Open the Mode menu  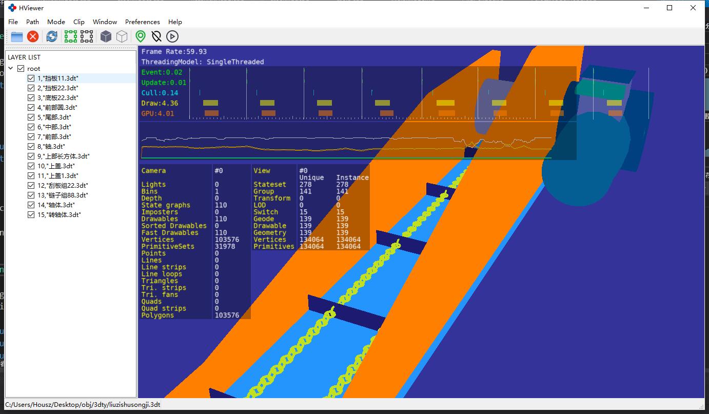click(56, 22)
